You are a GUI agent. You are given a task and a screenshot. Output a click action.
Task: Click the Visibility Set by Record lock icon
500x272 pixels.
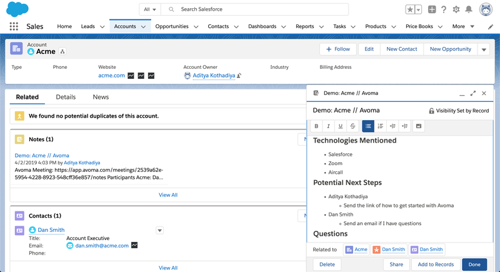click(431, 111)
